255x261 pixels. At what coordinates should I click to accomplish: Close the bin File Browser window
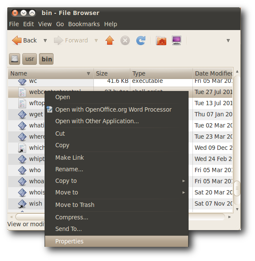coord(15,13)
